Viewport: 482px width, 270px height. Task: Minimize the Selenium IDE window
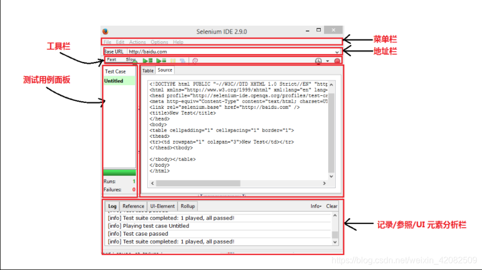(x=307, y=31)
